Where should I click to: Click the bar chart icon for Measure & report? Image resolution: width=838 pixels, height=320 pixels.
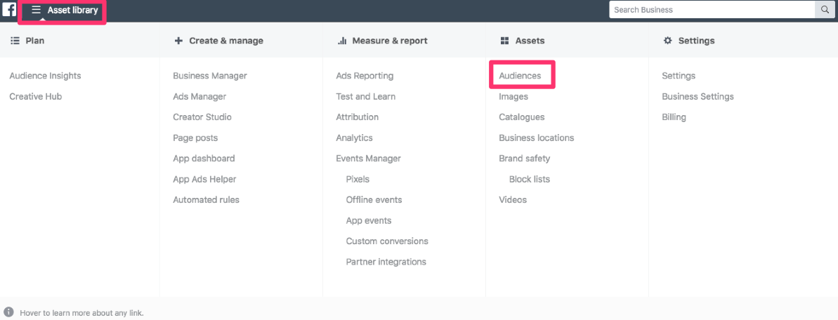point(342,41)
